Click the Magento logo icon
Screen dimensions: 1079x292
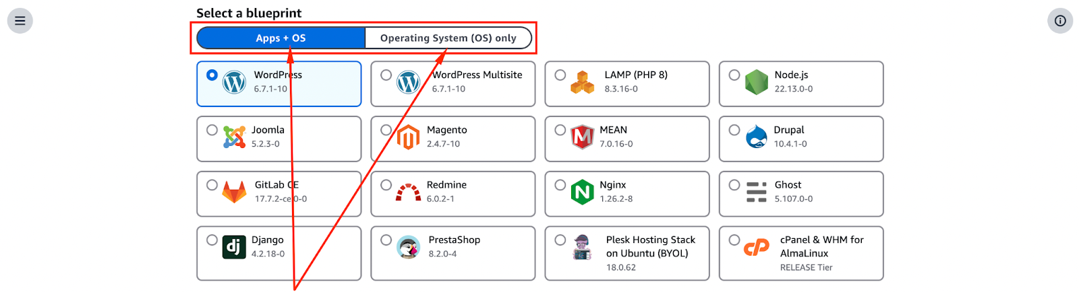pyautogui.click(x=409, y=137)
